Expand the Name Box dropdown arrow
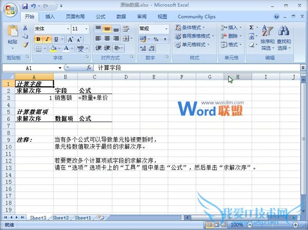This screenshot has height=230, width=308. coord(60,68)
